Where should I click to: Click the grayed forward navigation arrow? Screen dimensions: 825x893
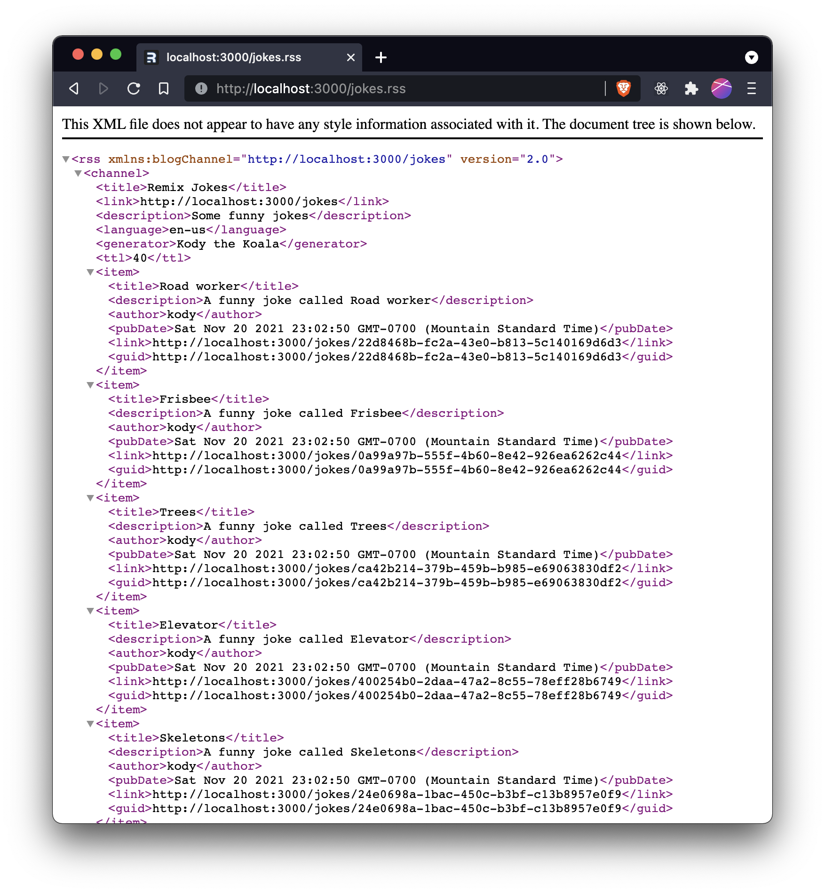(x=103, y=88)
